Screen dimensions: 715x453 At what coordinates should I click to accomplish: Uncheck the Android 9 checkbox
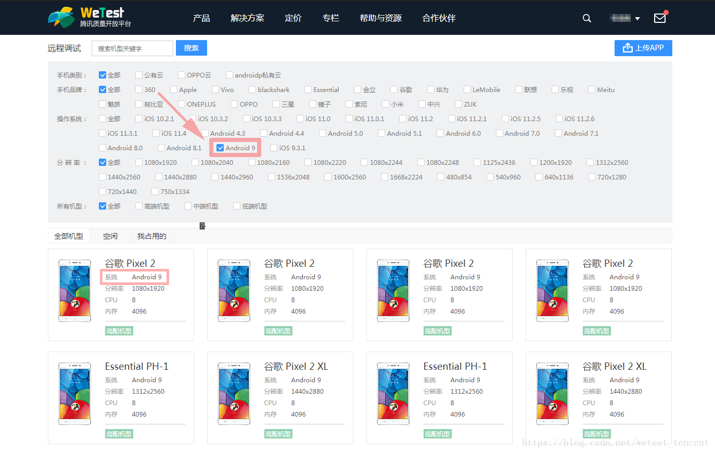[220, 148]
